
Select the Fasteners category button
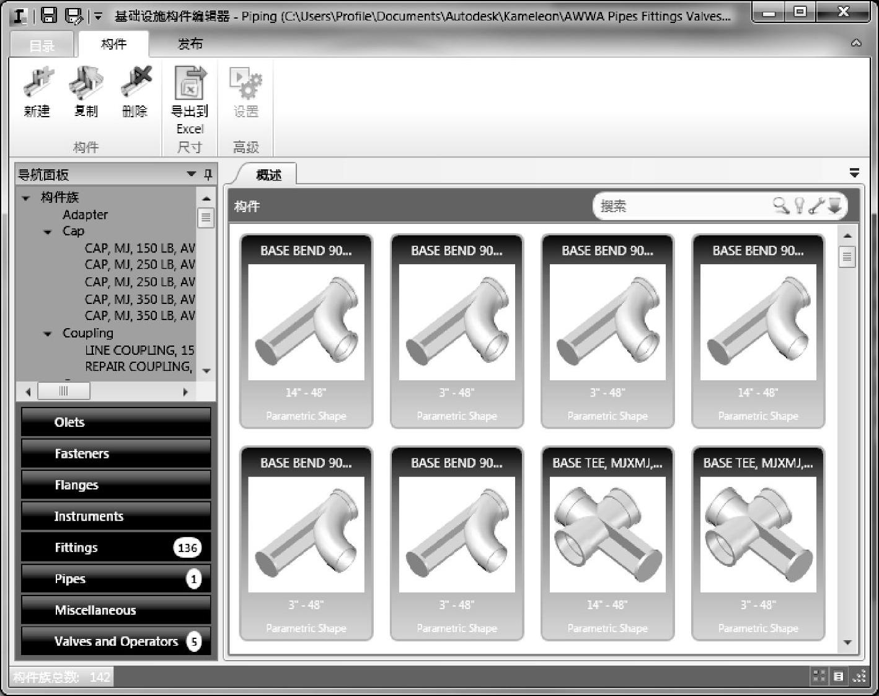coord(116,453)
